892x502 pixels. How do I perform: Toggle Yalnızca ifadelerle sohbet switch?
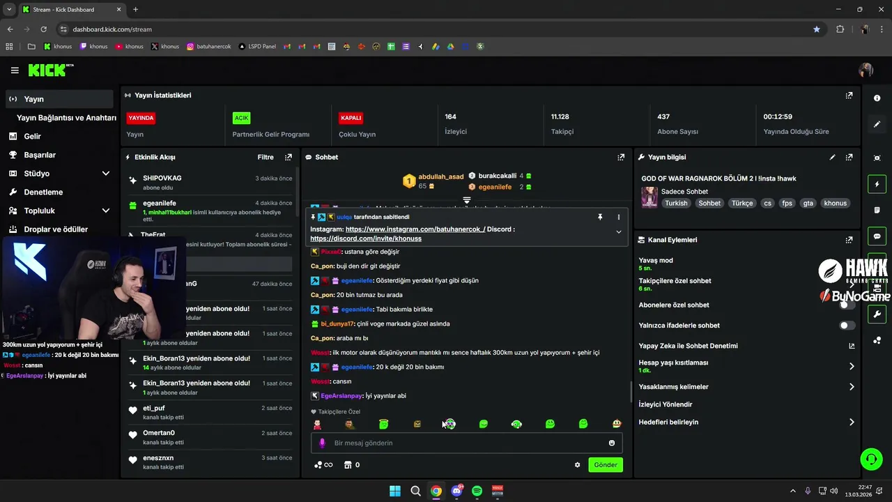point(847,326)
